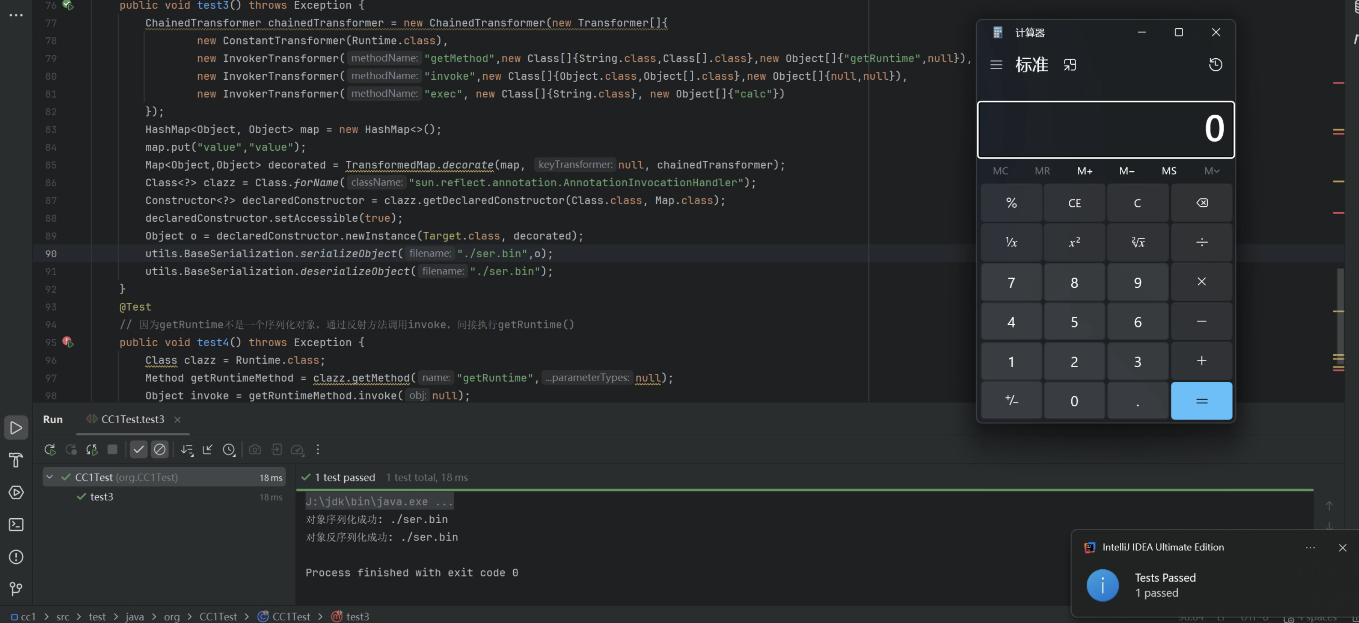Open calculator history
This screenshot has width=1359, height=623.
pyautogui.click(x=1215, y=64)
